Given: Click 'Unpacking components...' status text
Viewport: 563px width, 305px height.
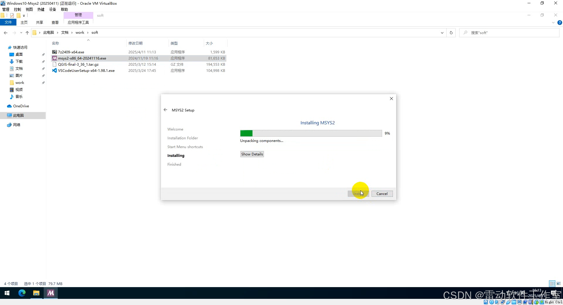Looking at the screenshot, I should point(262,141).
